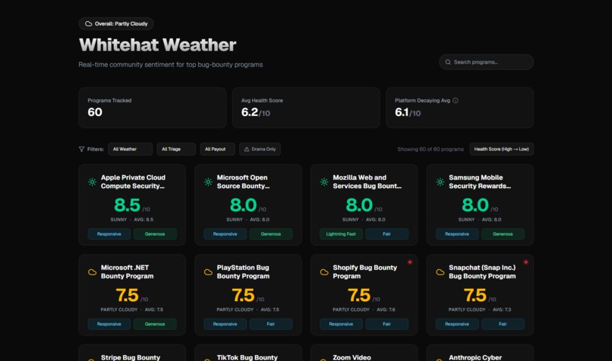Open the All Payout filter dropdown
The width and height of the screenshot is (612, 361).
(x=217, y=149)
